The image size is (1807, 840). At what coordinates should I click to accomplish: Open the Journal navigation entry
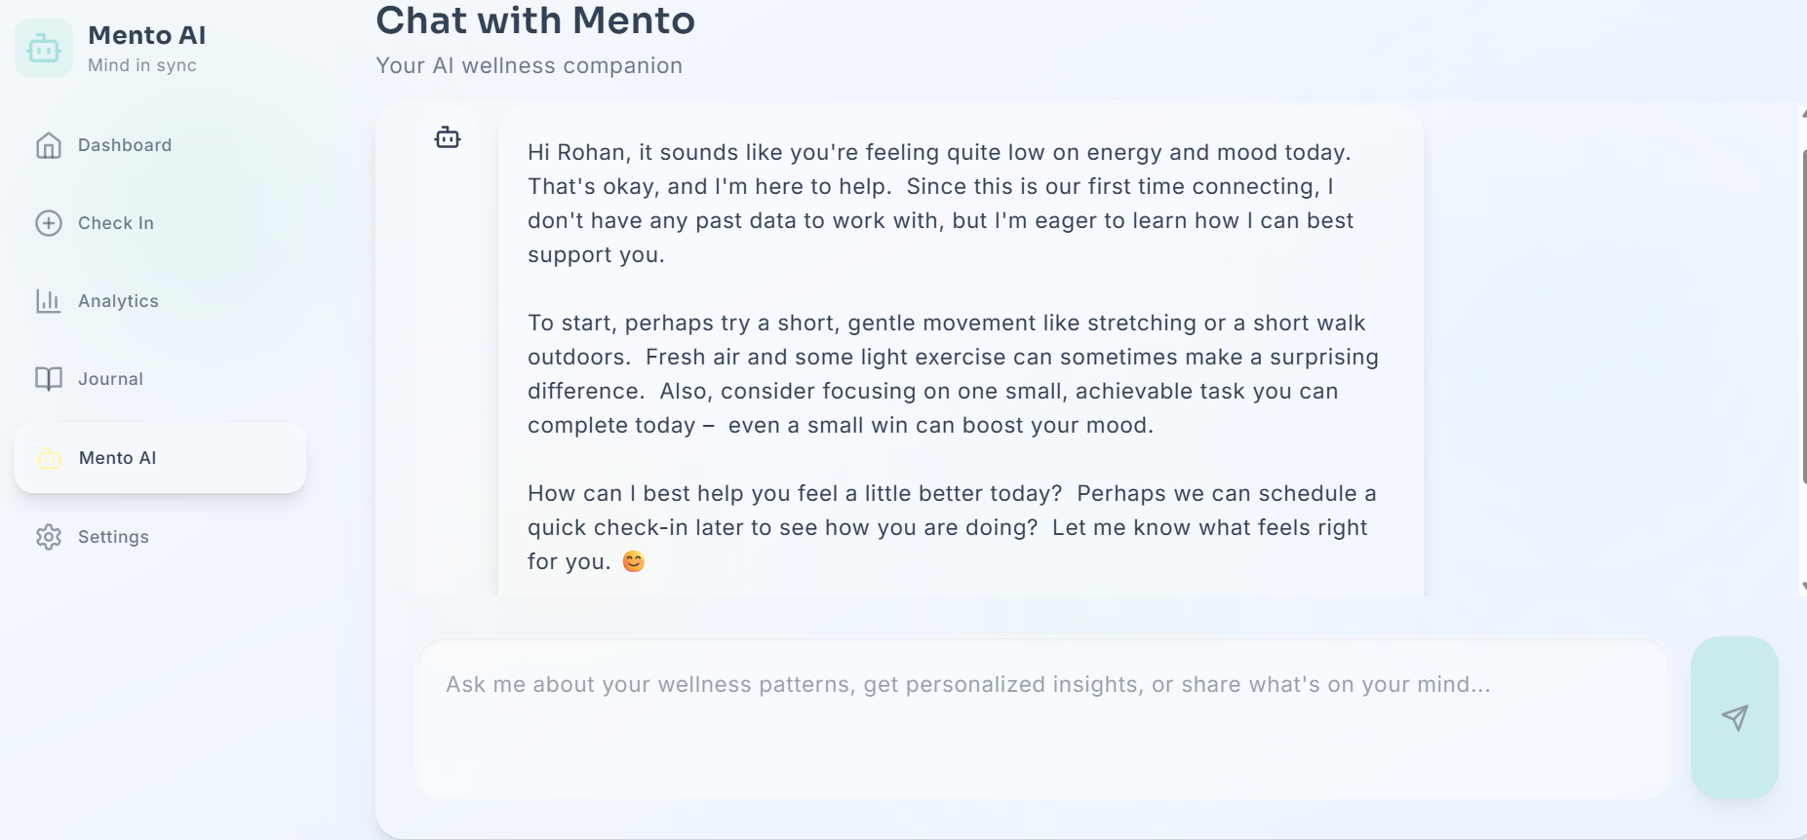[x=110, y=378]
